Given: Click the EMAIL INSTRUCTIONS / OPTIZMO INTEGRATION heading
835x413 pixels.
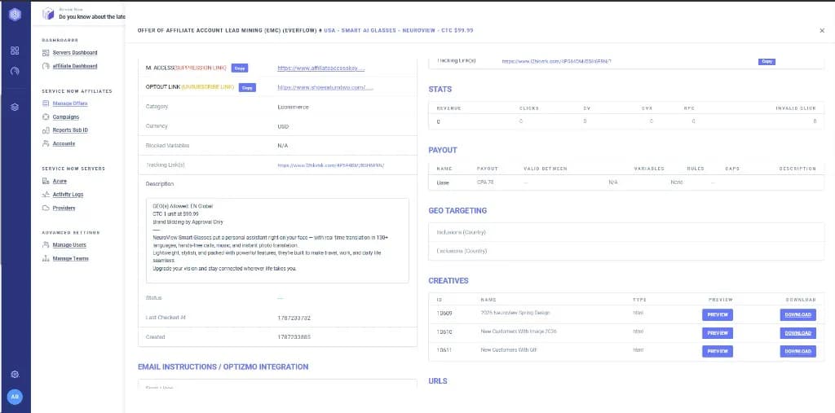Looking at the screenshot, I should [x=223, y=367].
